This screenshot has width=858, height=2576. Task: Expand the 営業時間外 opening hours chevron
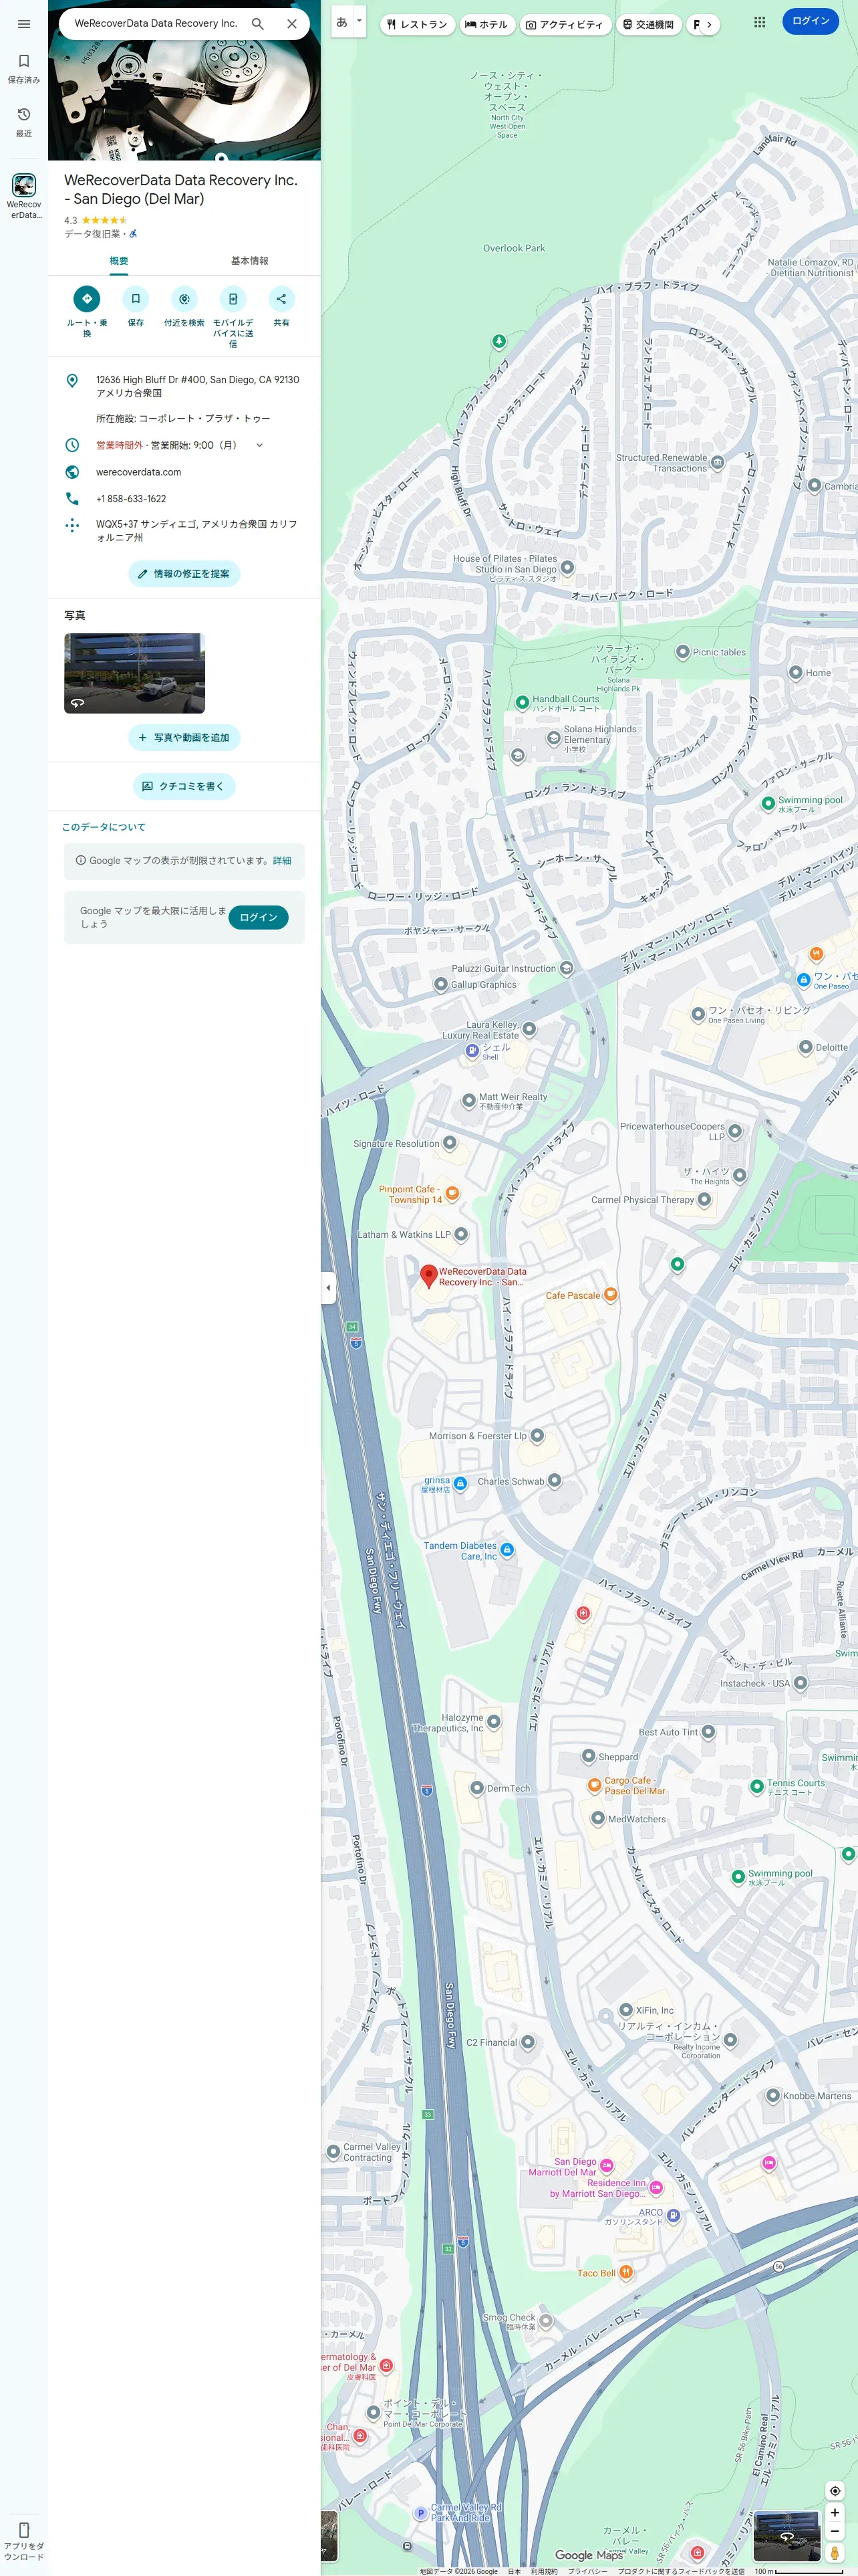(x=260, y=445)
